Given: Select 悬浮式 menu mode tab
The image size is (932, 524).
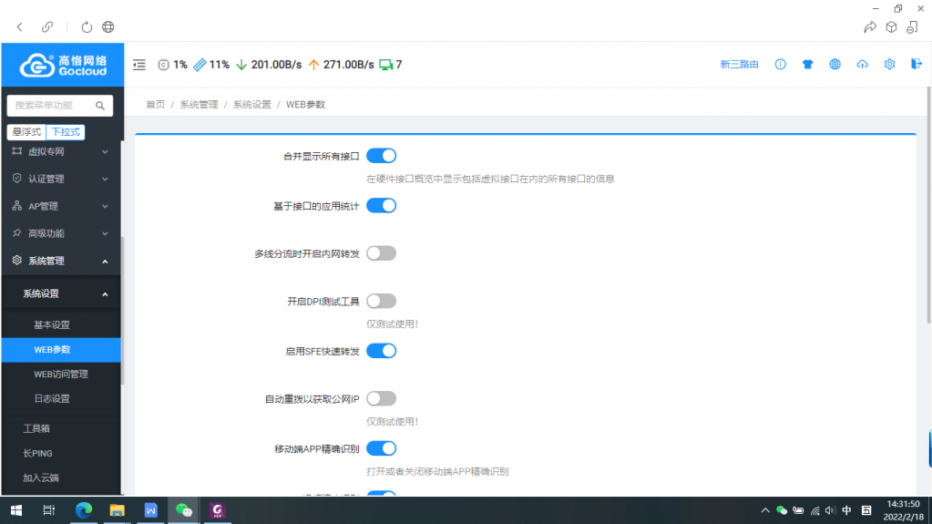Looking at the screenshot, I should click(26, 132).
